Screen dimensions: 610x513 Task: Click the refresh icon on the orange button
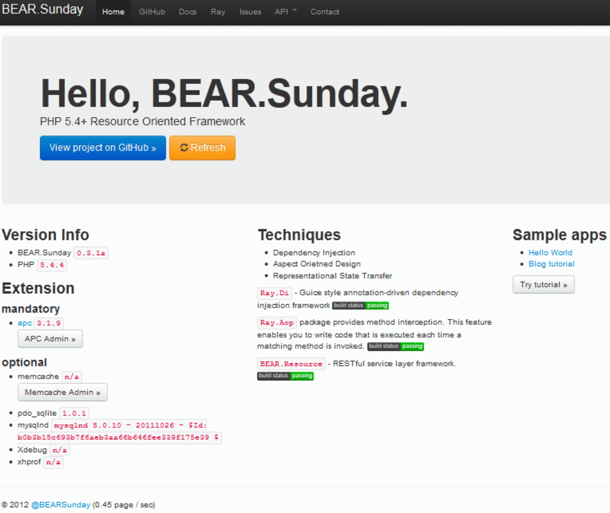(184, 148)
